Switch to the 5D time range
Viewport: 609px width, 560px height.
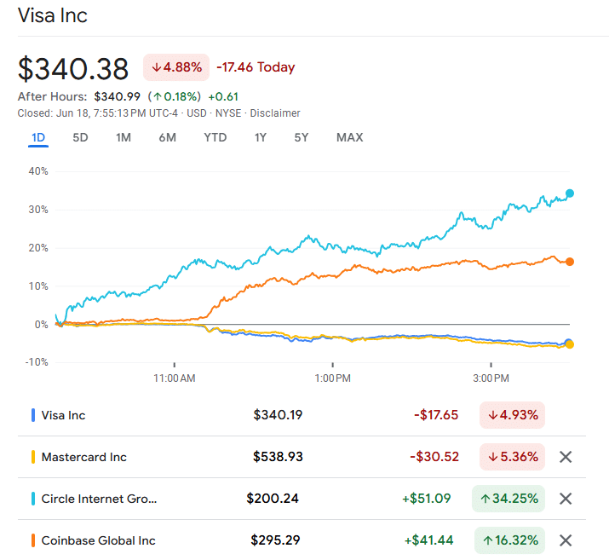point(80,137)
